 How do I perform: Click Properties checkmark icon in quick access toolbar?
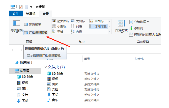click(21, 7)
